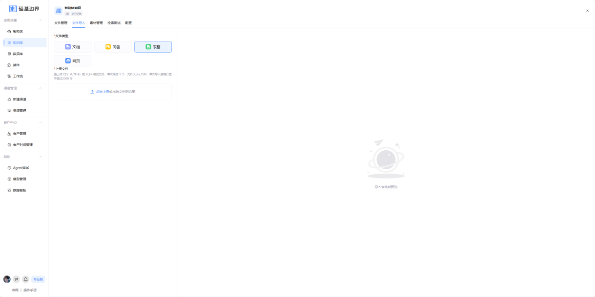The image size is (595, 297).
Task: Switch to the 文件导入 tab
Action: [79, 23]
